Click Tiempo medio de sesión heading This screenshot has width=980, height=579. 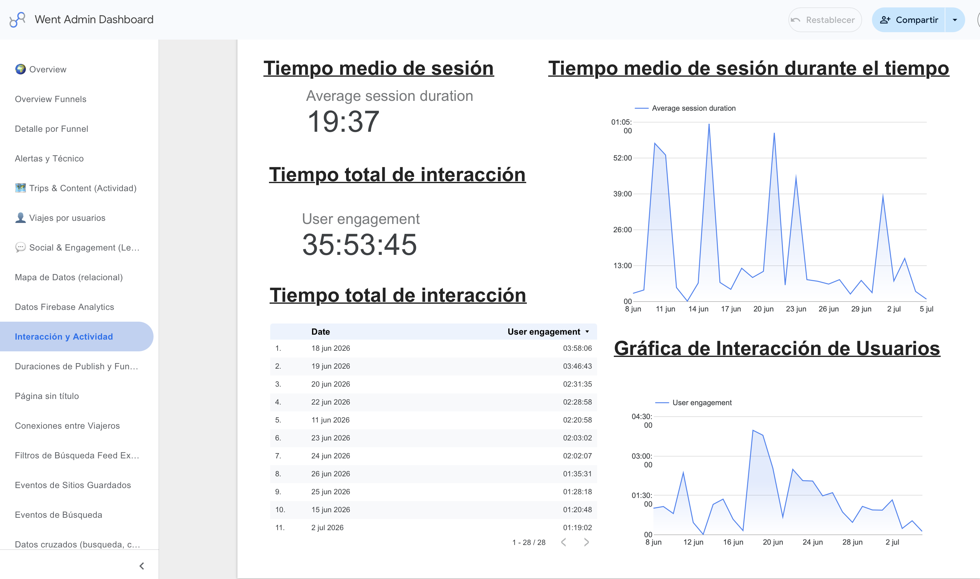378,68
